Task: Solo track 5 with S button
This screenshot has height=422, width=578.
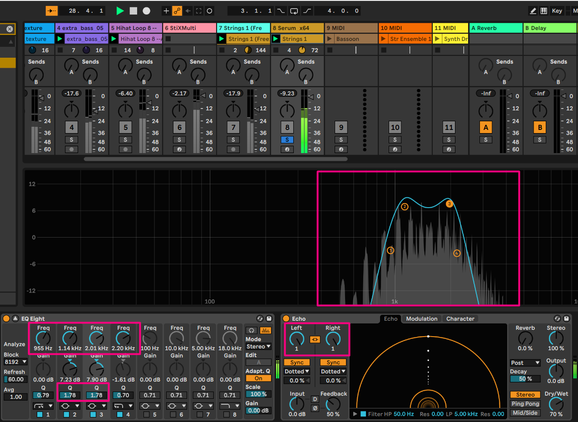Action: 125,139
